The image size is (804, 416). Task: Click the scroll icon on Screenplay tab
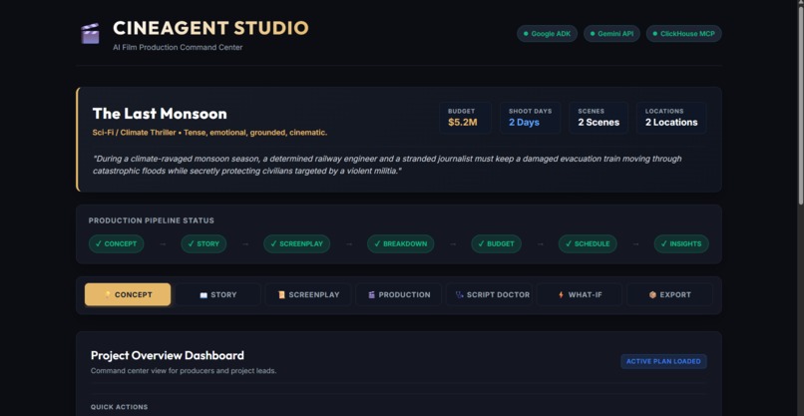[281, 295]
